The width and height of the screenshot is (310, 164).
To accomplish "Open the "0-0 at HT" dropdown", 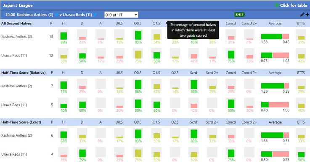I will (121, 15).
